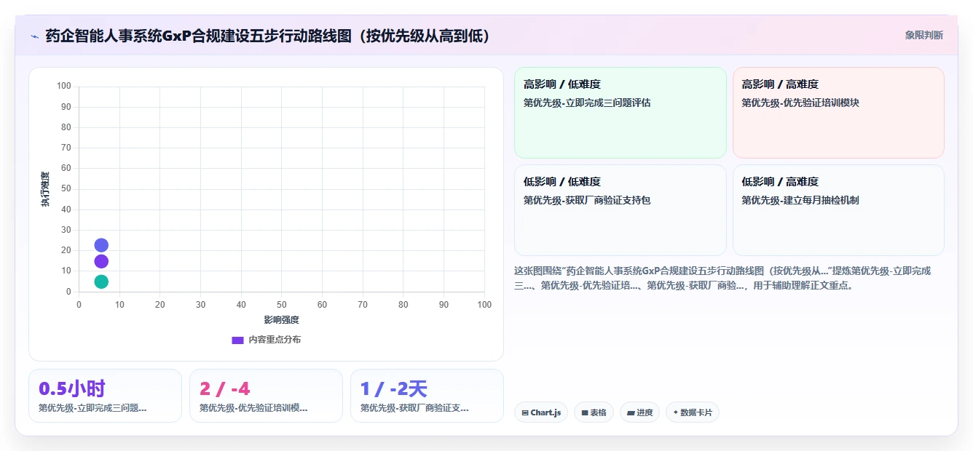973x451 pixels.
Task: Click the blue scatter point near 22
Action: 101,245
